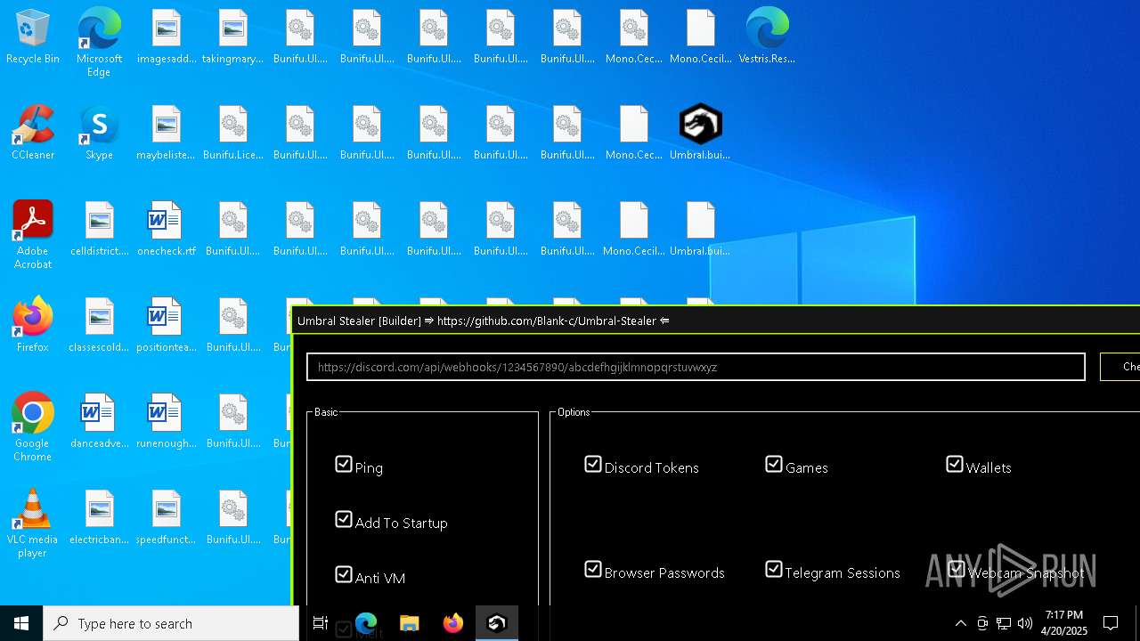Show hidden system tray icons
This screenshot has width=1140, height=641.
point(960,623)
